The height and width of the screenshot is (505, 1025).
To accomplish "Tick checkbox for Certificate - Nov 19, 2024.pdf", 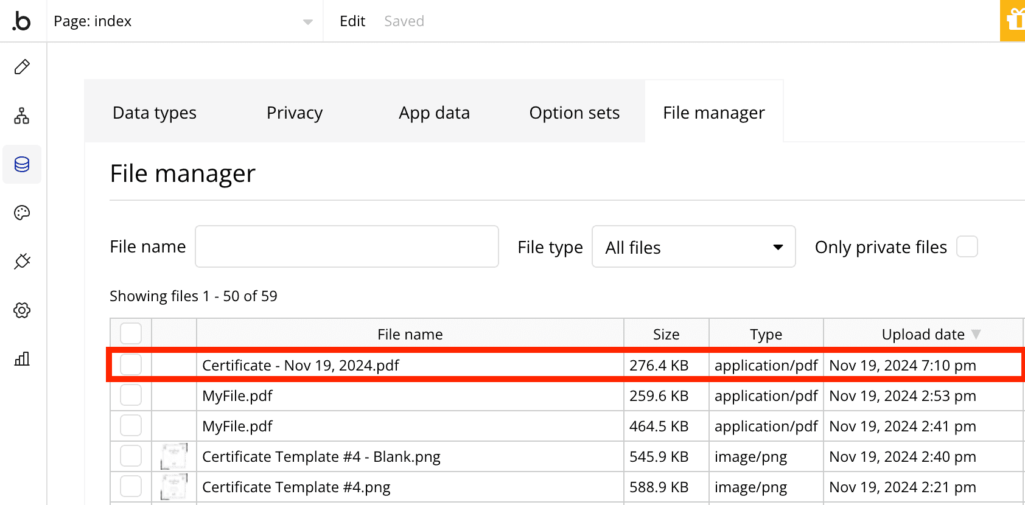I will click(131, 364).
